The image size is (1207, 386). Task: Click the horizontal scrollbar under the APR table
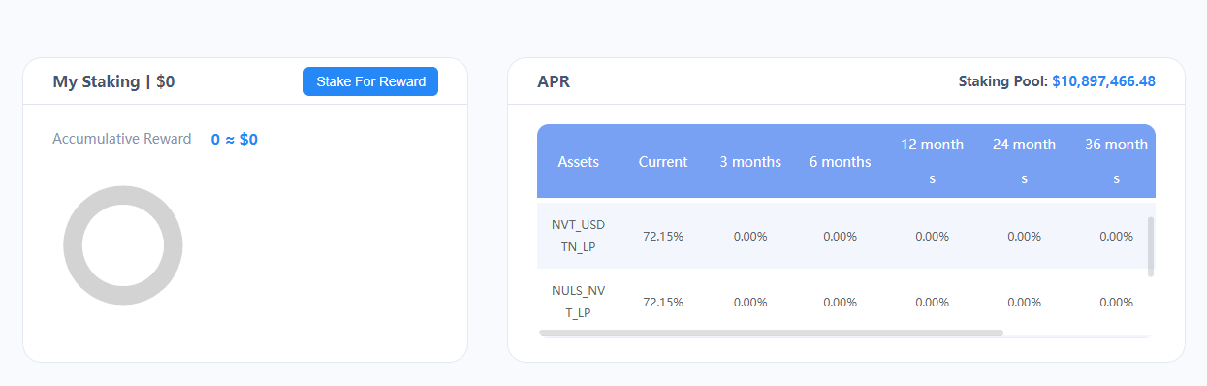tap(771, 332)
